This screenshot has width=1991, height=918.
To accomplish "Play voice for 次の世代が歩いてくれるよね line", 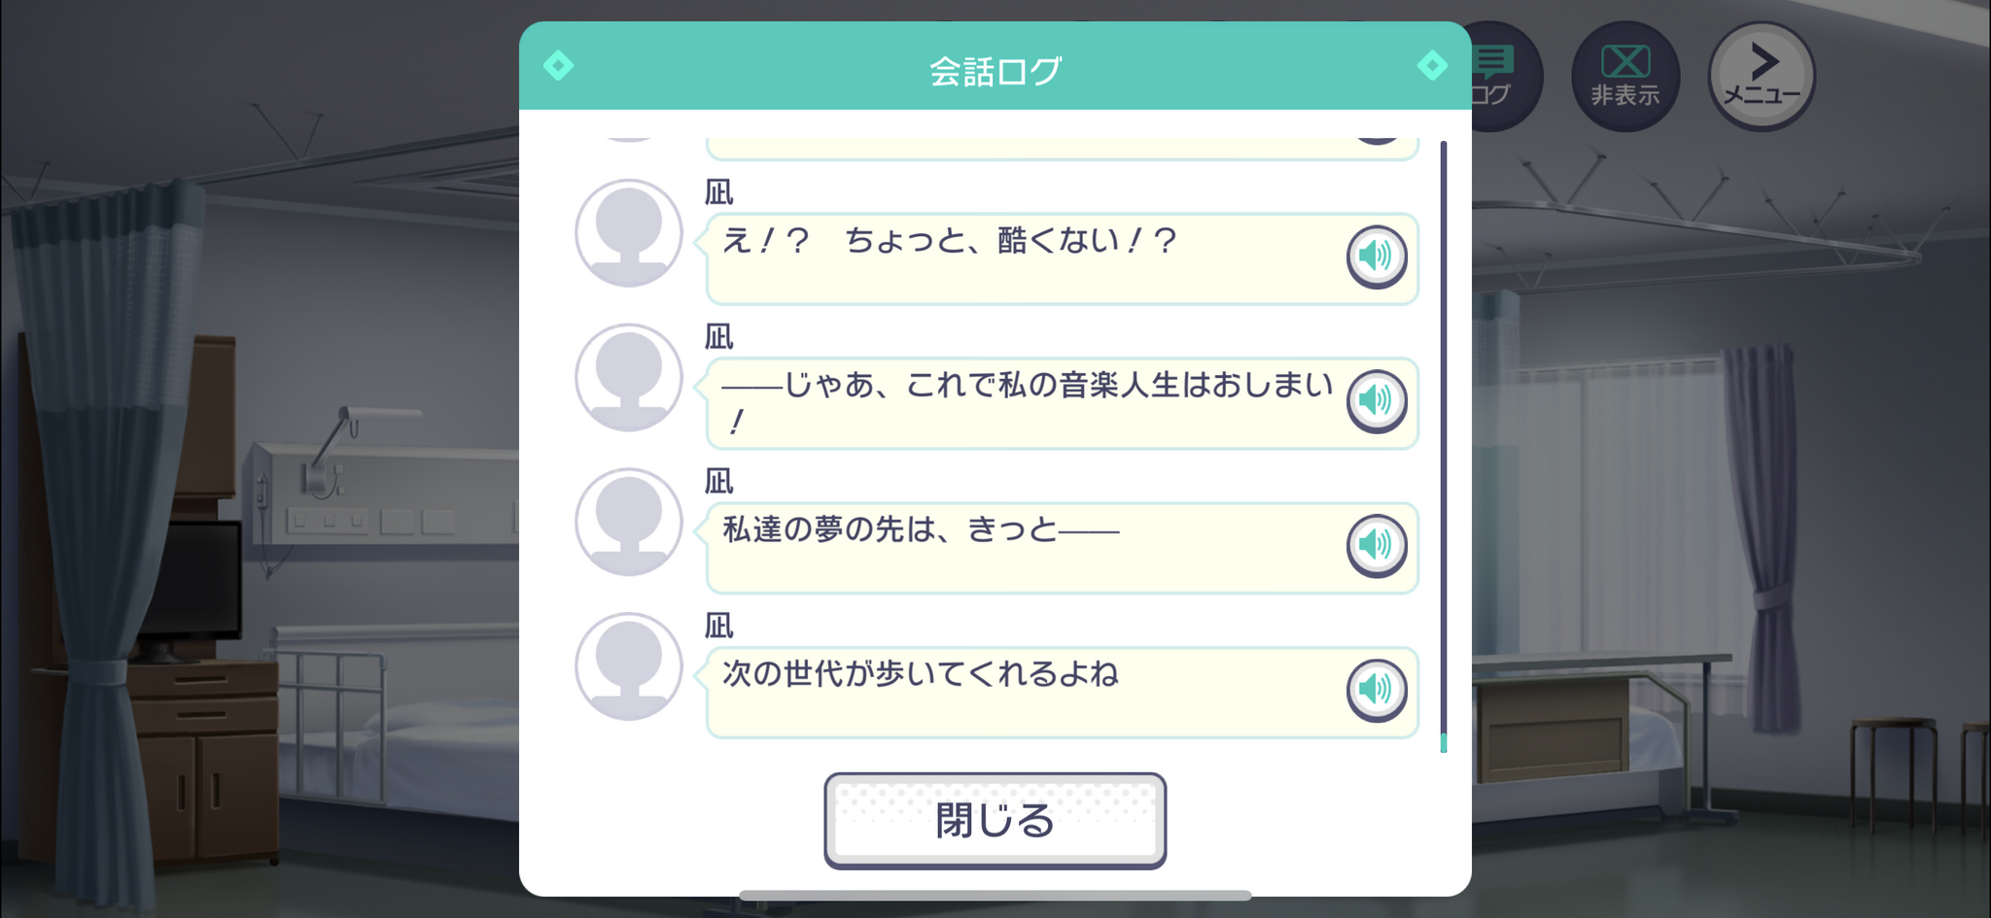I will 1377,691.
